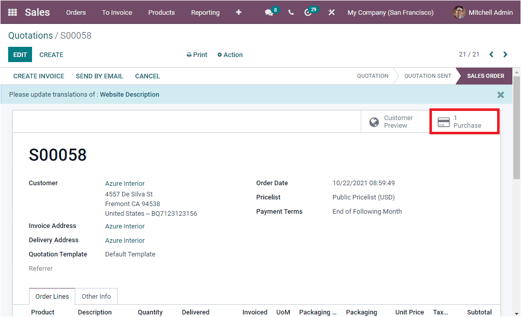Switch to the Other Info tab

96,296
